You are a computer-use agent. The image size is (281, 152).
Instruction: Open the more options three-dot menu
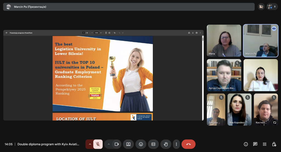[176, 144]
